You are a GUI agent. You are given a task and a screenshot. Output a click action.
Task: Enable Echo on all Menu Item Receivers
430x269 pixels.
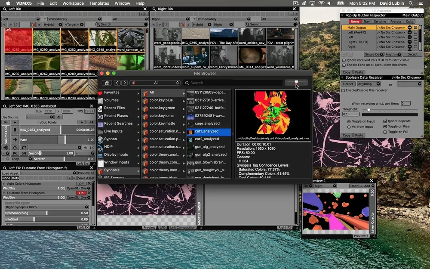[344, 65]
